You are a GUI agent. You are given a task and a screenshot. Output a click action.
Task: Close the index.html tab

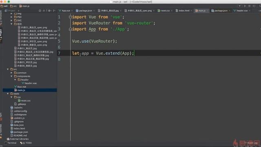191,11
